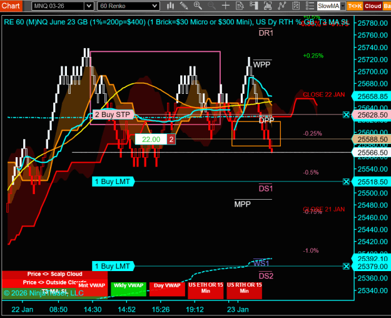The height and width of the screenshot is (318, 391).
Task: Open data series bars icon
Action: 268,6
